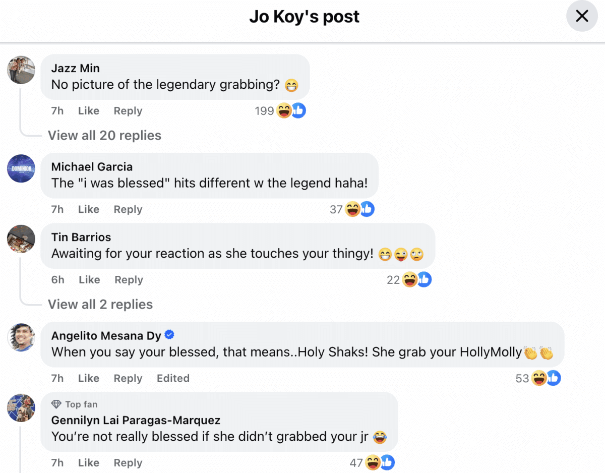Open the name Jo Koy's post at the top
Image resolution: width=605 pixels, height=473 pixels.
click(x=304, y=16)
